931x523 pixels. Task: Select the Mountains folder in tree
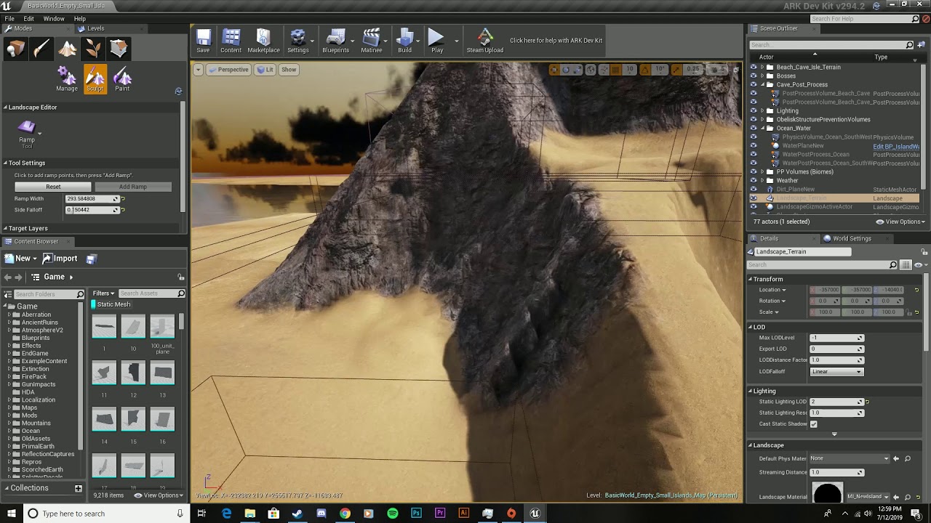(x=36, y=423)
